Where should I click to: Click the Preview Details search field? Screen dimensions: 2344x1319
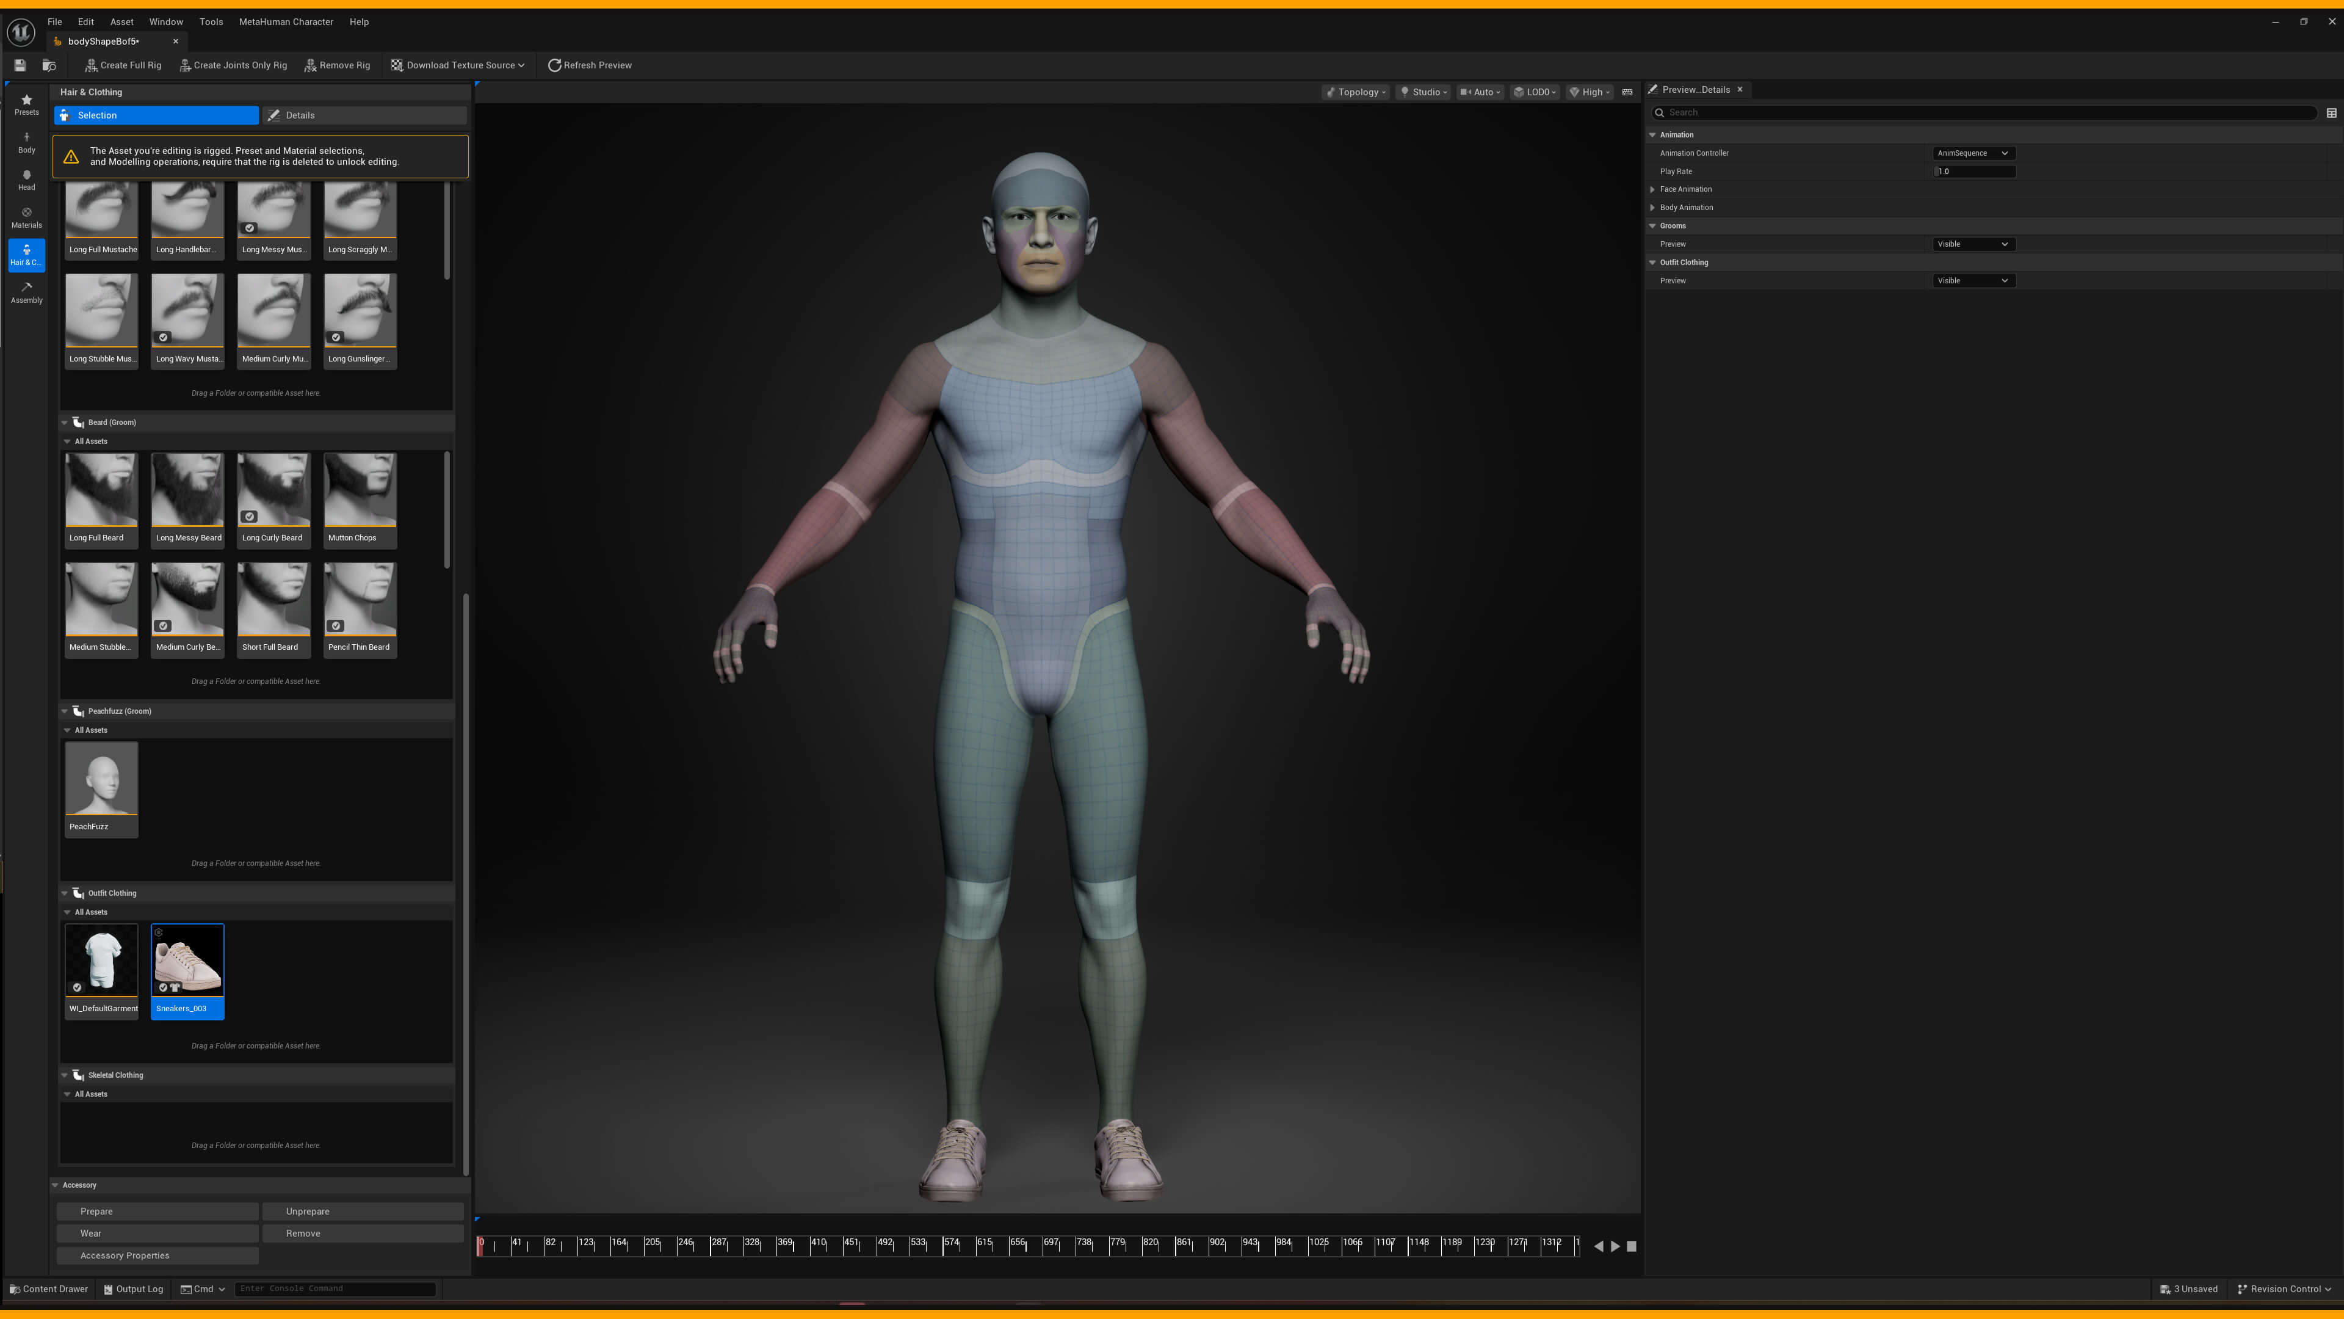(1984, 113)
